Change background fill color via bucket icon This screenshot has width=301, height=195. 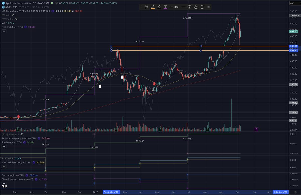[x=159, y=7]
